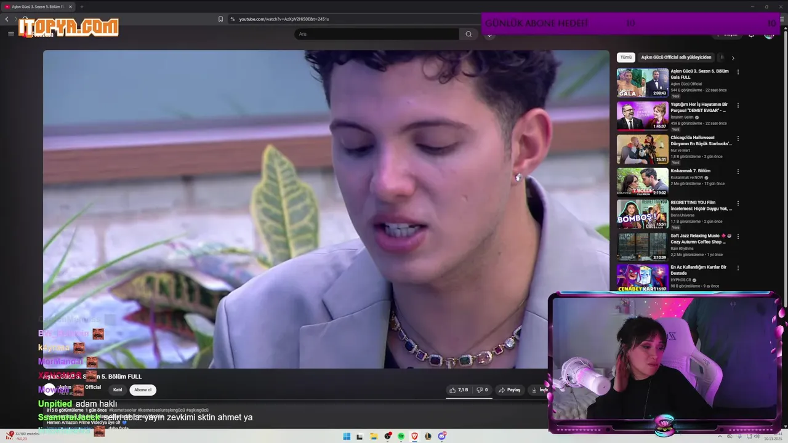Open Spotify from the taskbar
The width and height of the screenshot is (788, 443).
401,436
